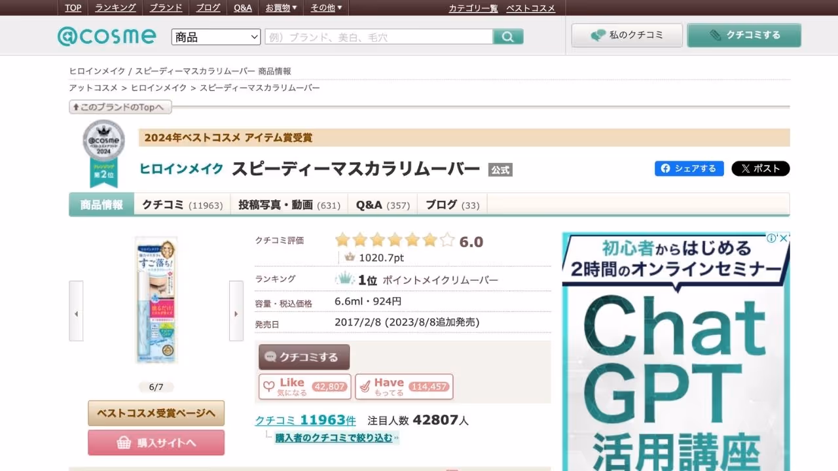Open the ベストコスメ link in top bar
Image resolution: width=838 pixels, height=471 pixels.
(530, 9)
